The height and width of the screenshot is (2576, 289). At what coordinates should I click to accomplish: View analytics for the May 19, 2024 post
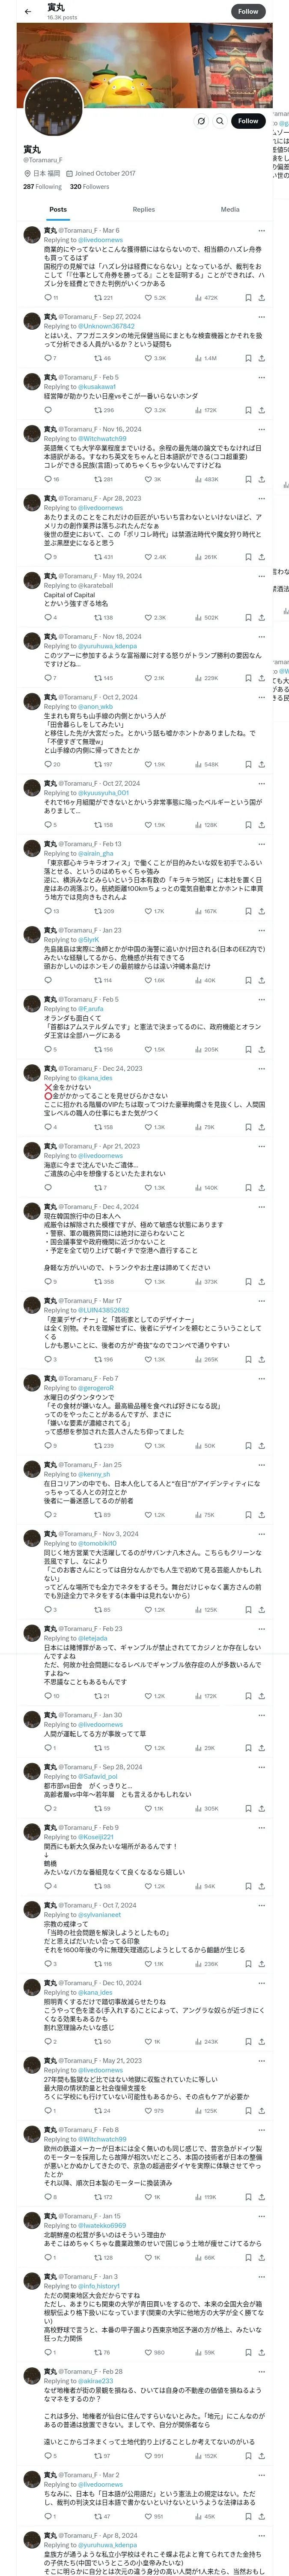(x=200, y=617)
